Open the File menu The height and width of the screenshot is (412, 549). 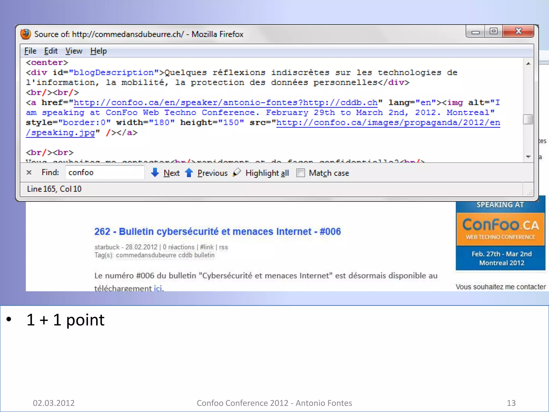(30, 51)
